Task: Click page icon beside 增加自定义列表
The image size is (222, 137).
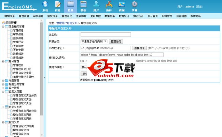Action: (11, 115)
